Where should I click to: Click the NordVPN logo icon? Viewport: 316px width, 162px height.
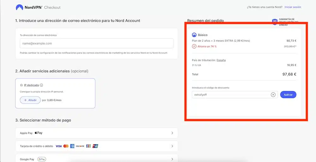click(20, 8)
